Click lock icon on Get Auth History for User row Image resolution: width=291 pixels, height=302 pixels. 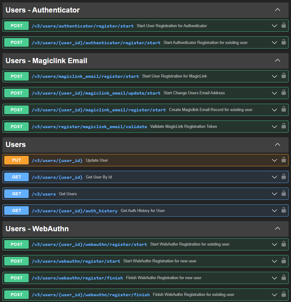click(283, 210)
